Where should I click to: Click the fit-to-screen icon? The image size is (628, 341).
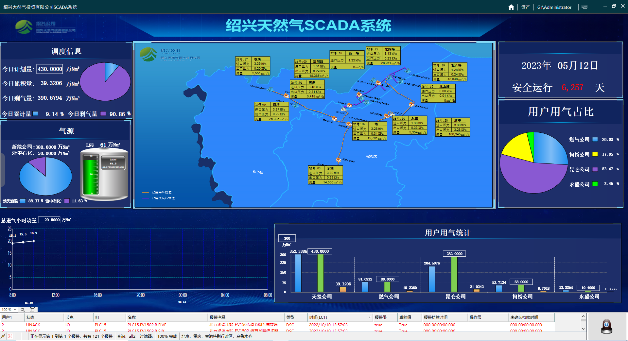click(x=32, y=310)
